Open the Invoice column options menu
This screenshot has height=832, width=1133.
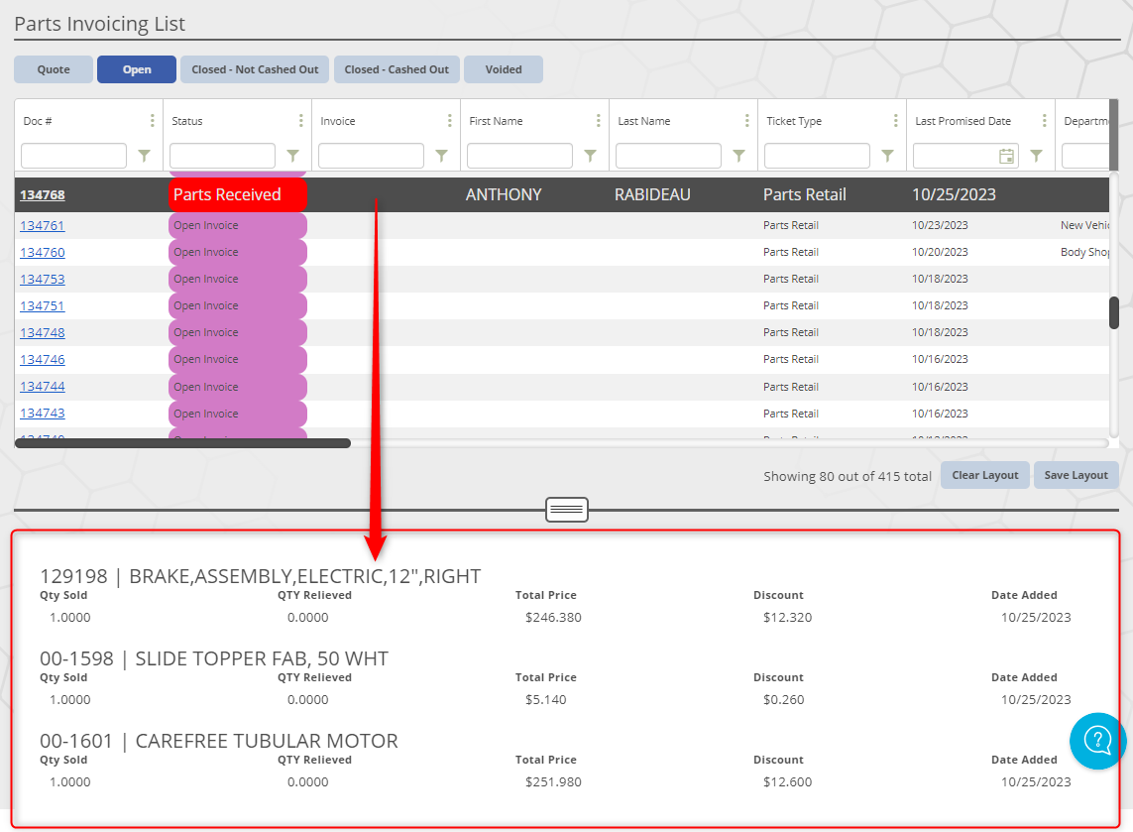449,121
